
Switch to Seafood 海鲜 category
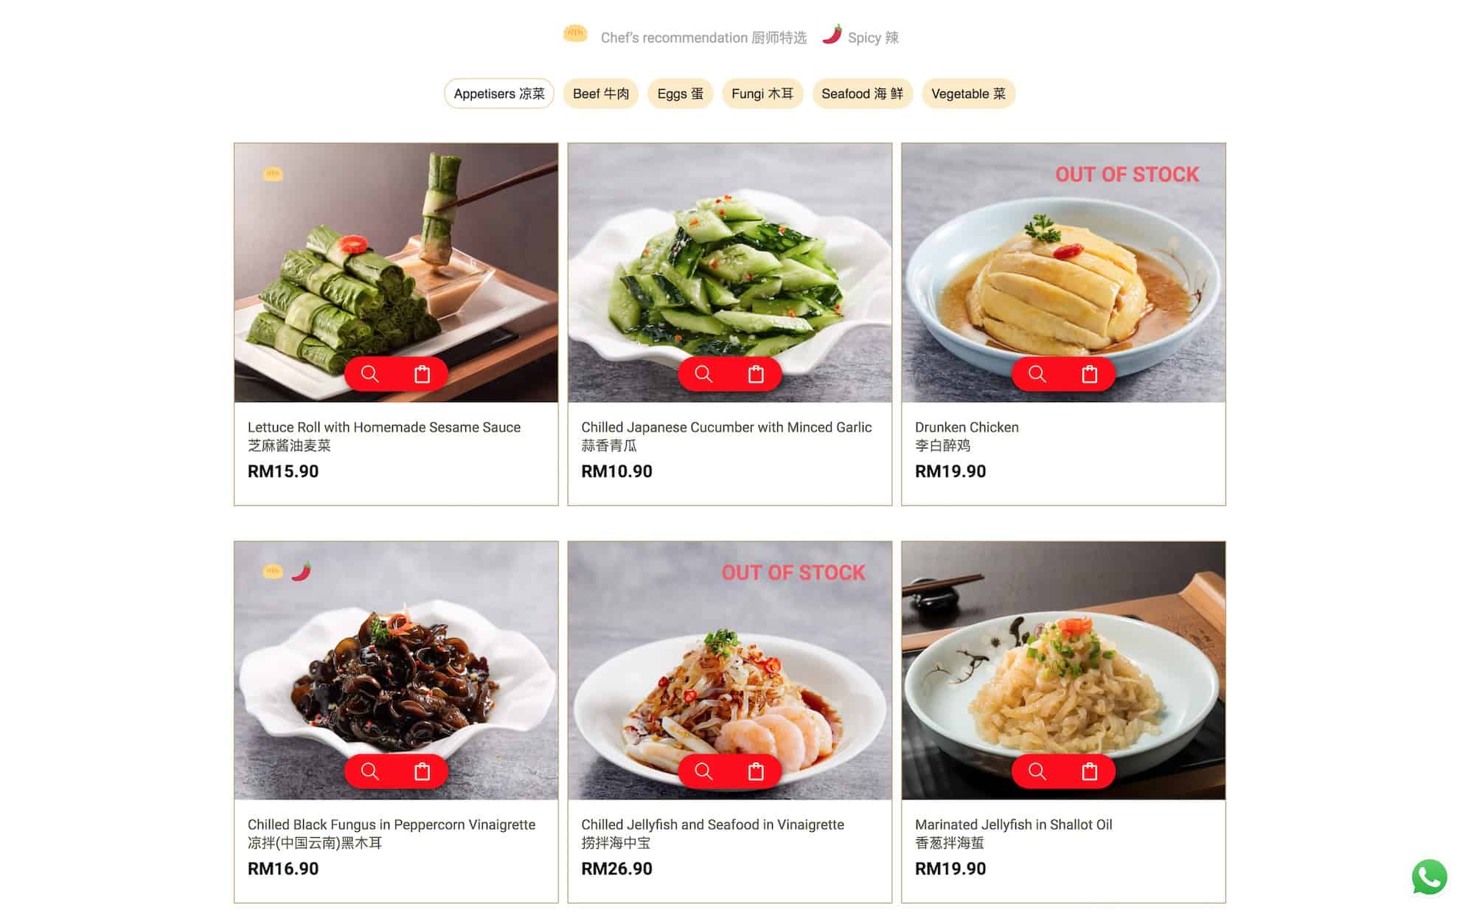pos(863,94)
